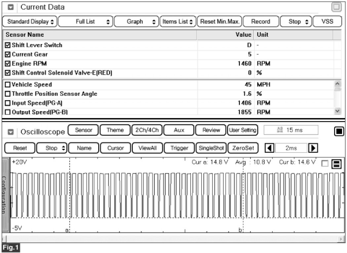The width and height of the screenshot is (347, 253).
Task: Click the Reset Min.Max. button
Action: (x=219, y=21)
